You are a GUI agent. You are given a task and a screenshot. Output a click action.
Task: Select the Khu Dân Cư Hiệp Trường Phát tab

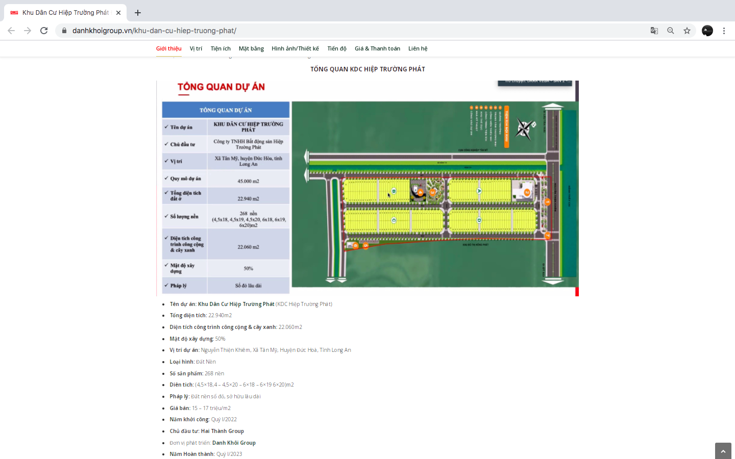pos(65,13)
